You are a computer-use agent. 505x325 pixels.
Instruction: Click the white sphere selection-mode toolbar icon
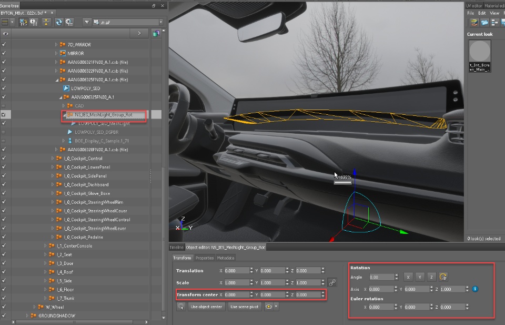coord(34,22)
